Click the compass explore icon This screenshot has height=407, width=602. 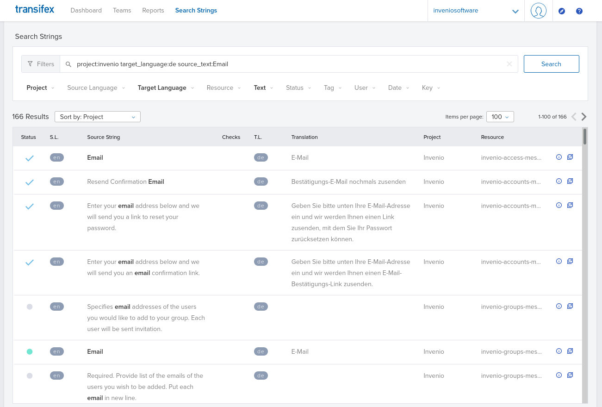562,11
